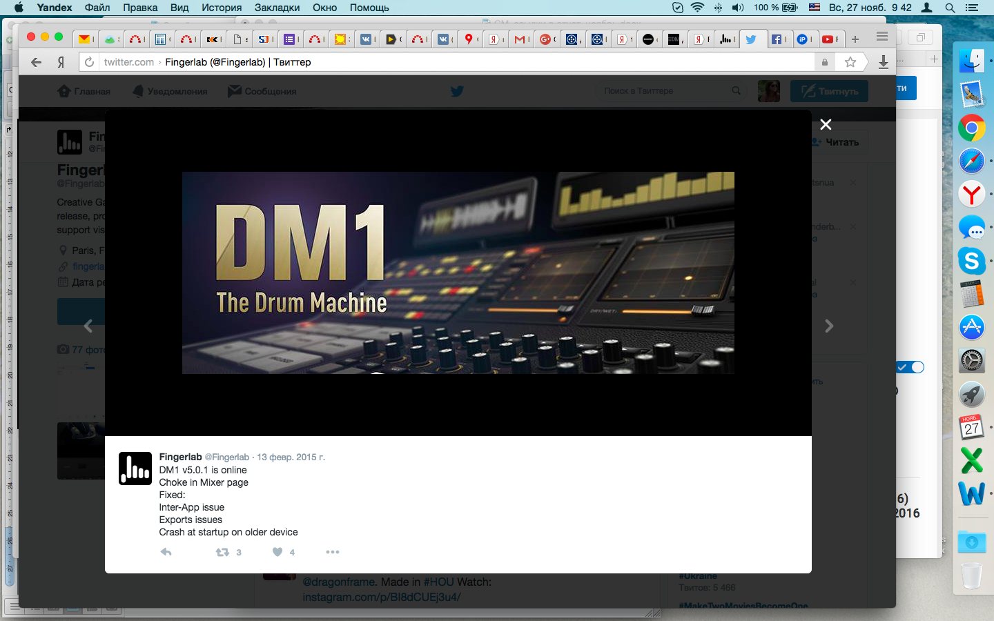Switch to the red map pin tab

[469, 39]
